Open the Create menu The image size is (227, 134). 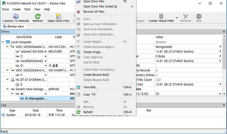point(16,9)
